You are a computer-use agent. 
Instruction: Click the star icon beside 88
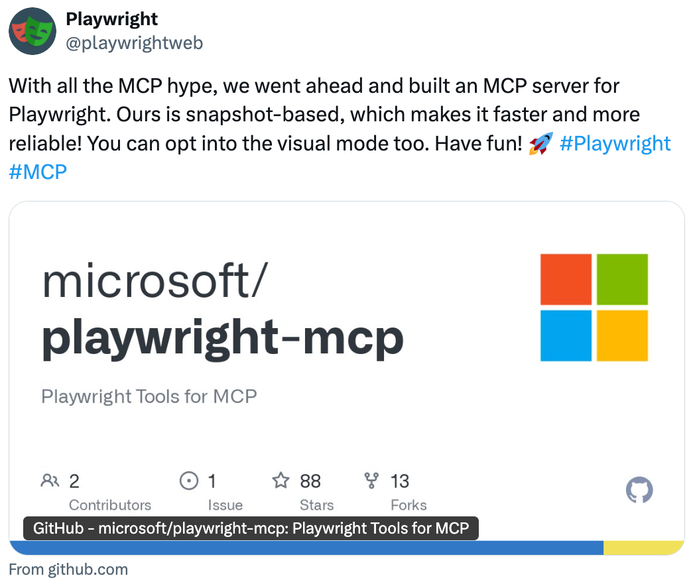tap(281, 481)
